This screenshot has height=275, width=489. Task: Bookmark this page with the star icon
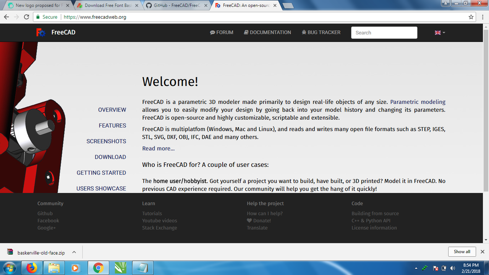pyautogui.click(x=471, y=17)
